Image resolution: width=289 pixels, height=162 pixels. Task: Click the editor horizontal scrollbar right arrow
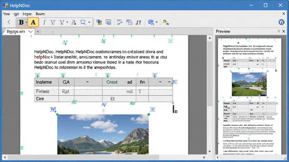point(204,157)
